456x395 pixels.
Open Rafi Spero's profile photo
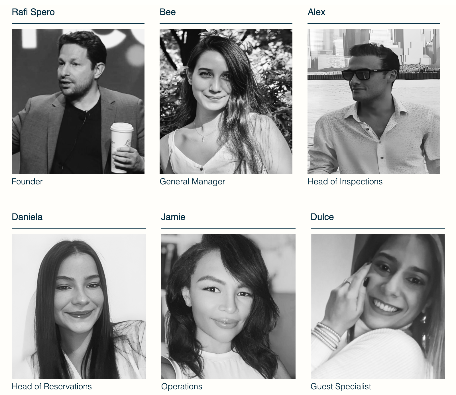78,101
